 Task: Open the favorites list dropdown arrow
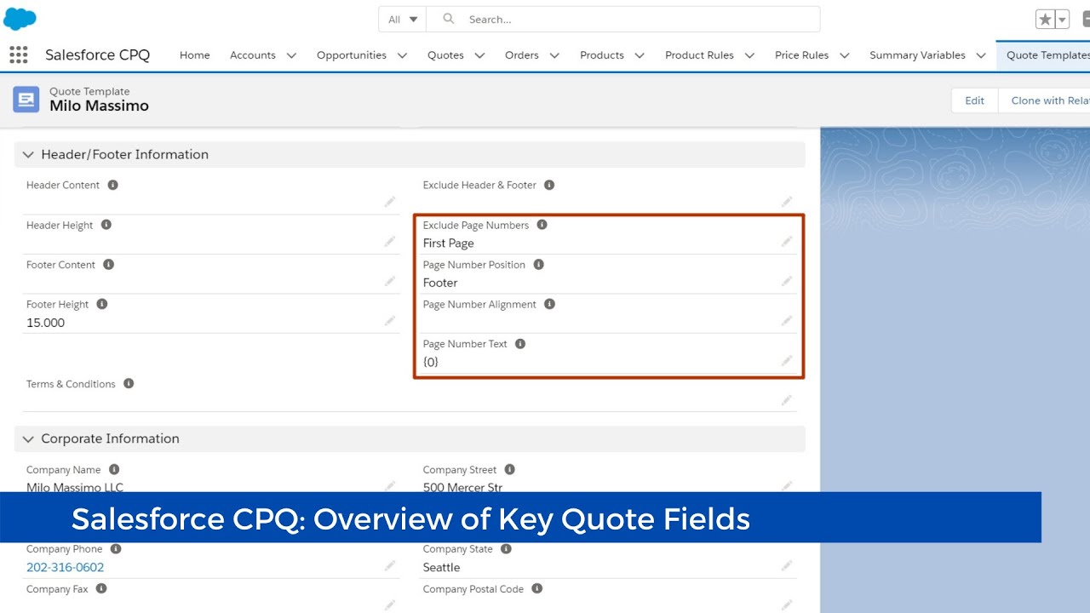coord(1062,20)
